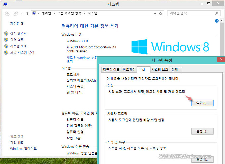Click 모든 제어판 항목 in the breadcrumb
225x164 pixels.
click(69, 13)
